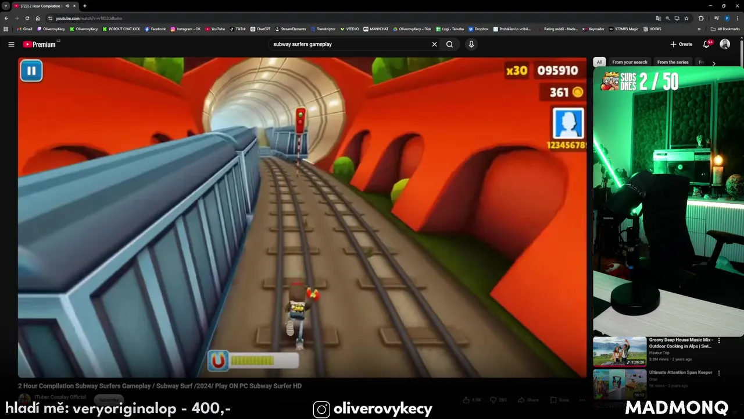This screenshot has height=419, width=744.
Task: Click the Subway Surfers video player frame
Action: coord(302,218)
